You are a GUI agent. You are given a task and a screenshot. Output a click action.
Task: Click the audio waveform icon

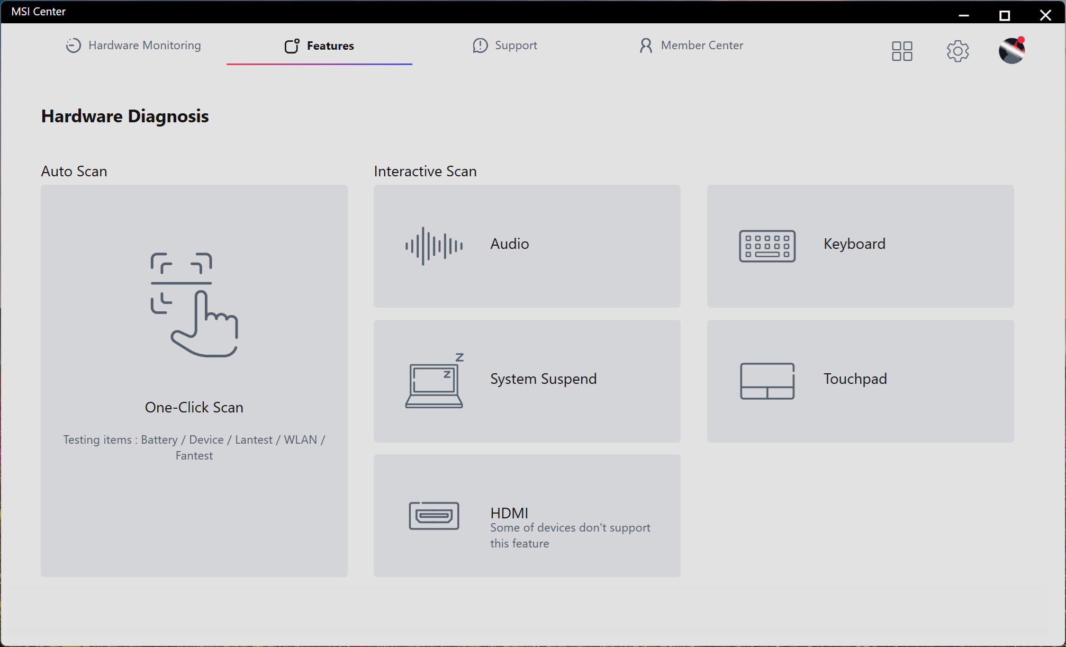click(433, 246)
